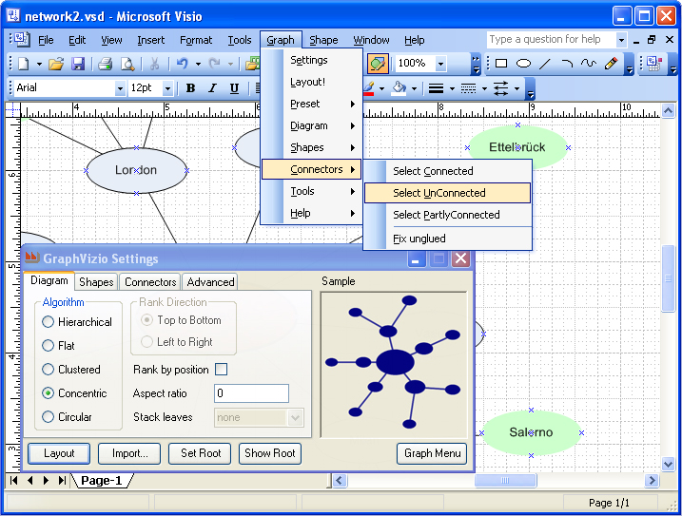Click the Print toolbar icon
Image resolution: width=682 pixels, height=516 pixels.
106,64
